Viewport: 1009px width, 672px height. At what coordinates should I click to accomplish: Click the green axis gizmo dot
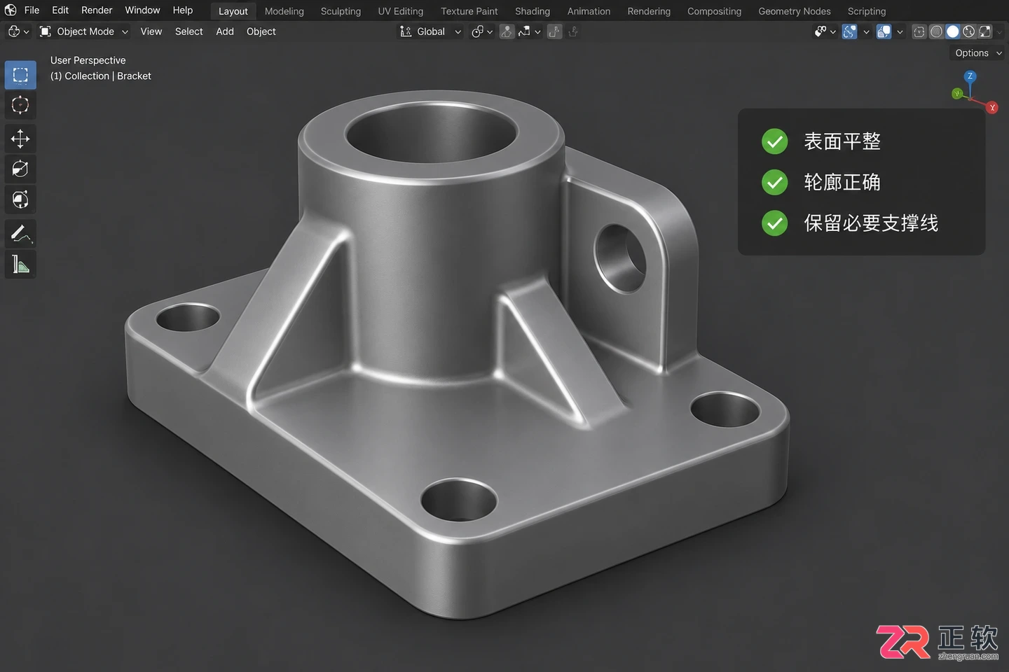pyautogui.click(x=957, y=93)
